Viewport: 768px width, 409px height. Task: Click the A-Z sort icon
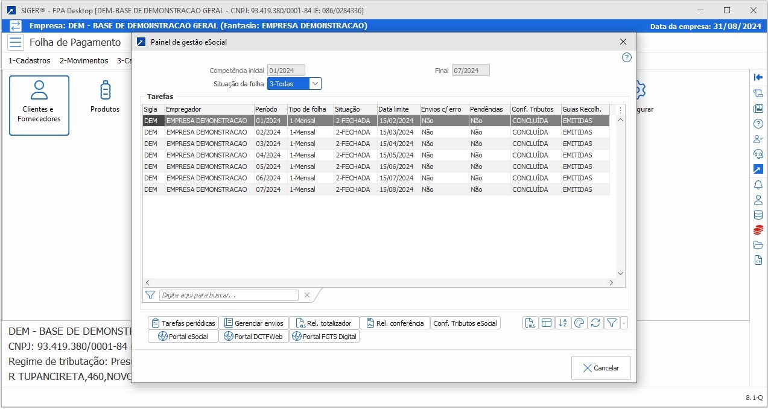(x=563, y=323)
